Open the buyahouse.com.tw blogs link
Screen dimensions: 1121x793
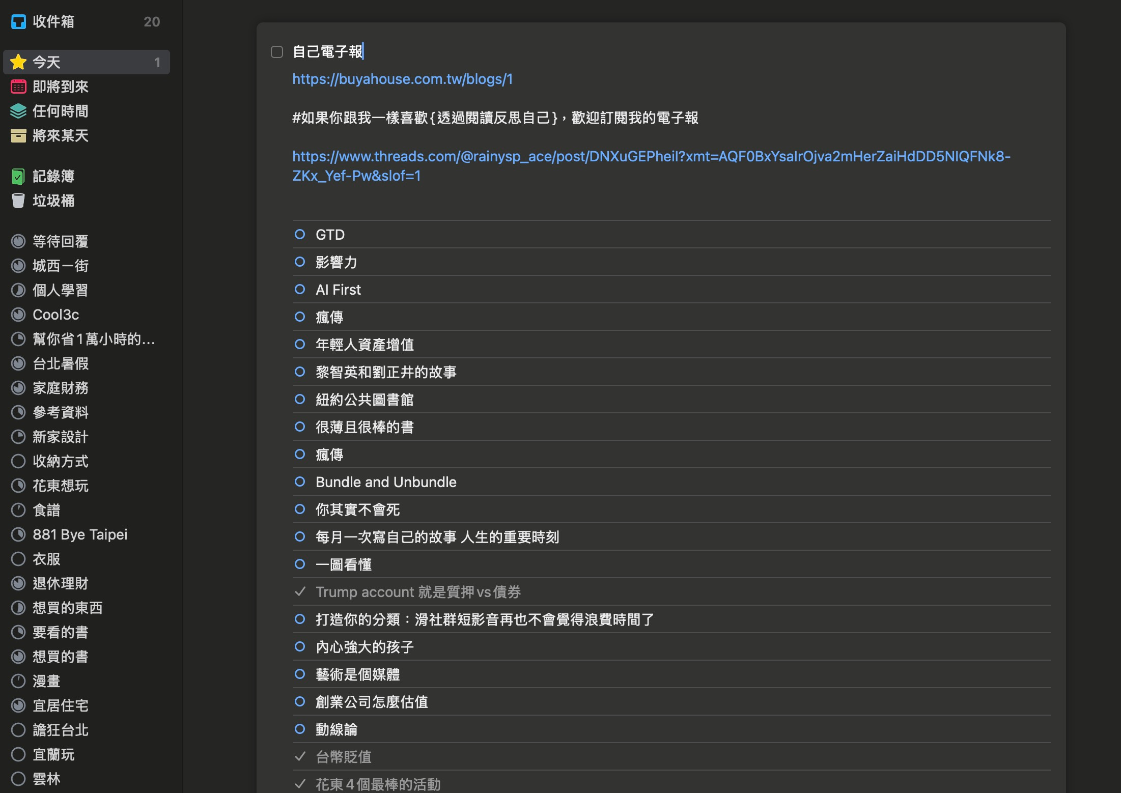click(x=402, y=79)
